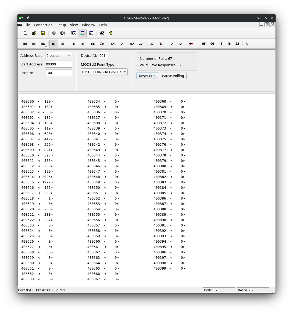The height and width of the screenshot is (314, 293).
Task: Click the Open file folder icon
Action: point(34,33)
